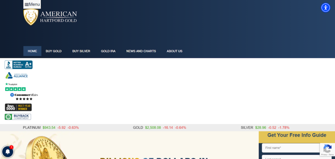This screenshot has width=335, height=159.
Task: Open the Buy Silver menu item
Action: click(x=81, y=51)
